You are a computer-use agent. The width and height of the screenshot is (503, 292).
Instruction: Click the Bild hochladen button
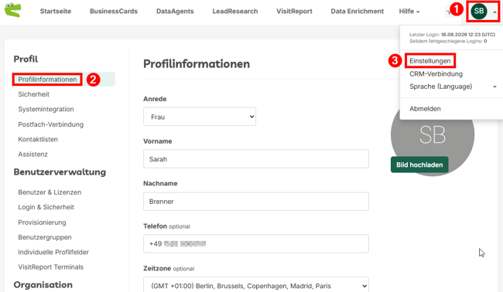pos(419,165)
